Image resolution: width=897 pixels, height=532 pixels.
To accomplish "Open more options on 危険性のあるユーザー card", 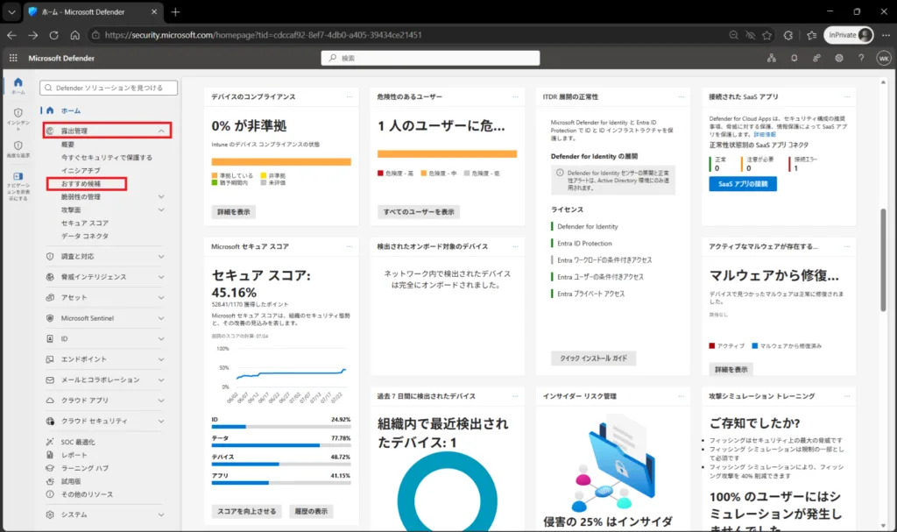I will tap(515, 96).
